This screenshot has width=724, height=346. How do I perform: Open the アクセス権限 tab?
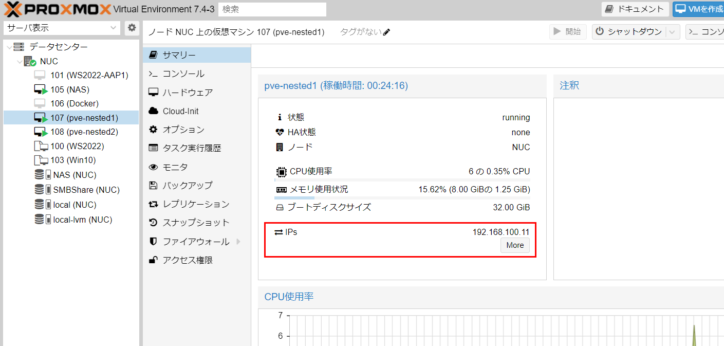point(197,260)
